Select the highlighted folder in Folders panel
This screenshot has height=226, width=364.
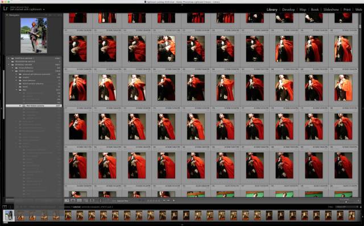tap(34, 106)
